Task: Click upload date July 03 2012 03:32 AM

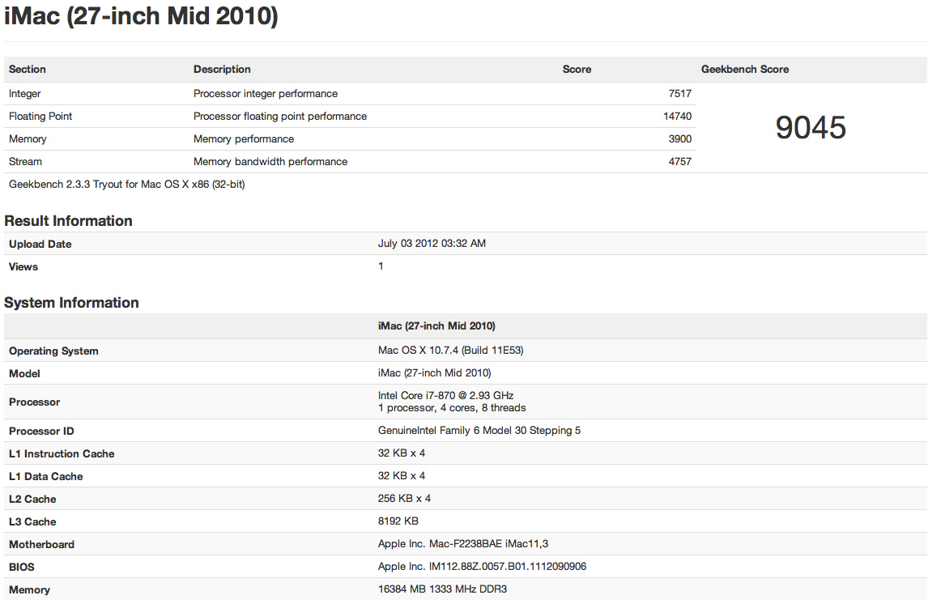Action: (432, 243)
